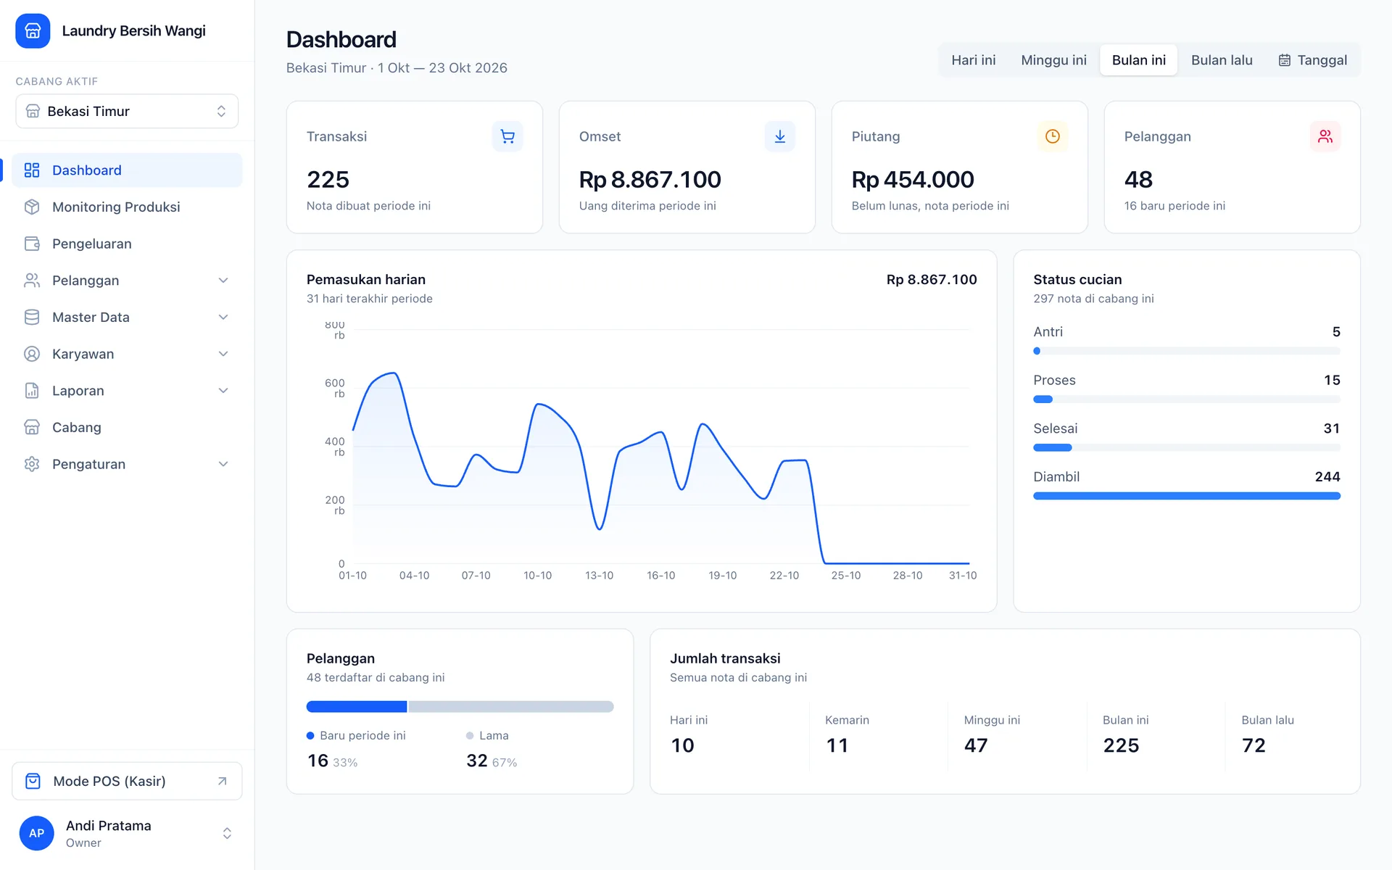Screen dimensions: 1392x870
Task: Open Dashboard in the sidebar menu
Action: tap(127, 170)
